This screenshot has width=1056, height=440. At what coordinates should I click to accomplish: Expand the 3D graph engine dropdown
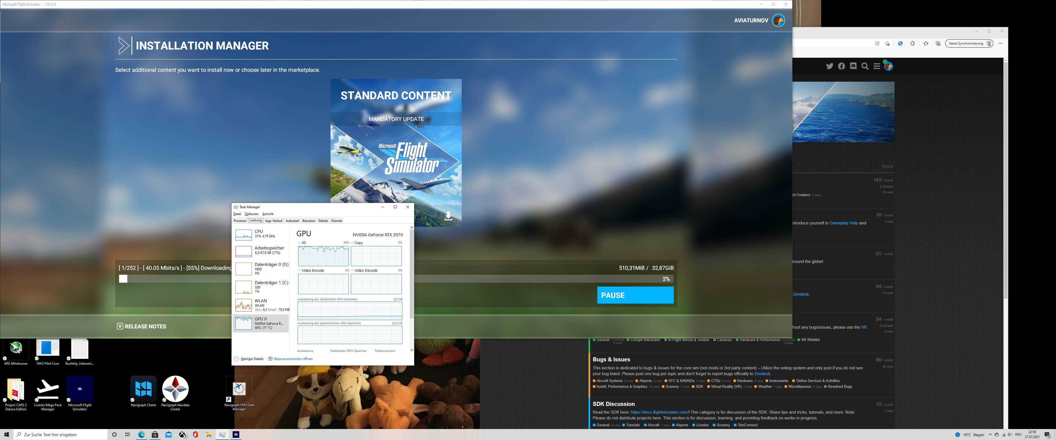299,243
